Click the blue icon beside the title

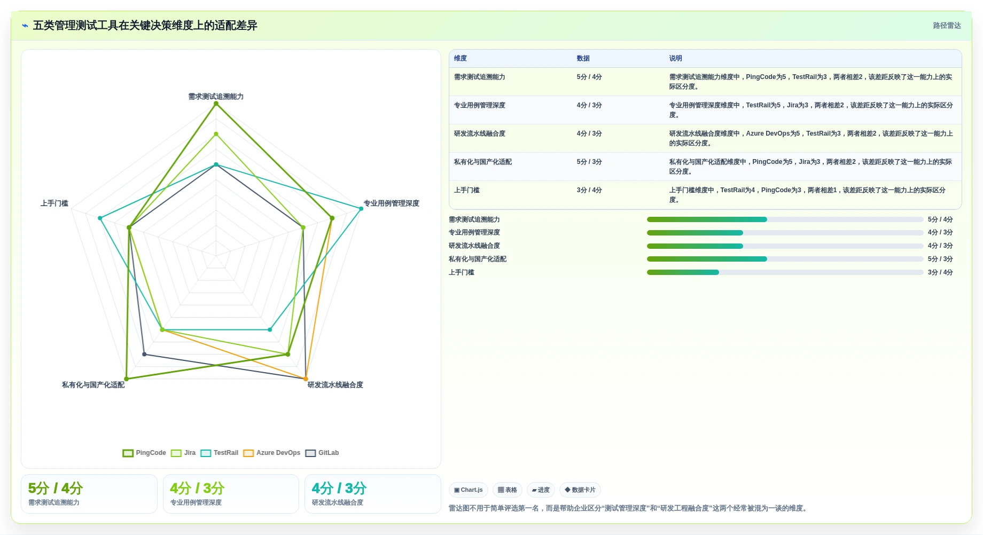click(x=25, y=26)
